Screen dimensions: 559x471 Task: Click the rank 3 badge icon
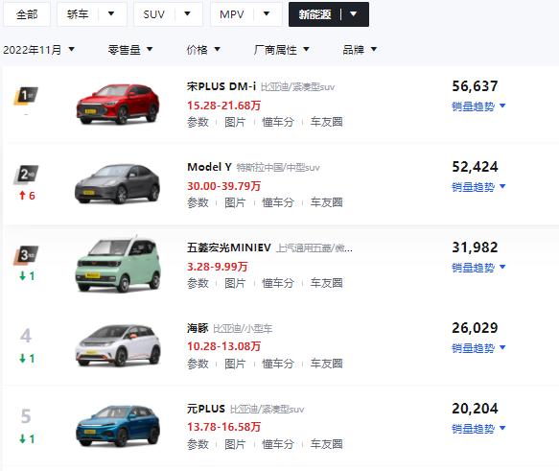26,255
